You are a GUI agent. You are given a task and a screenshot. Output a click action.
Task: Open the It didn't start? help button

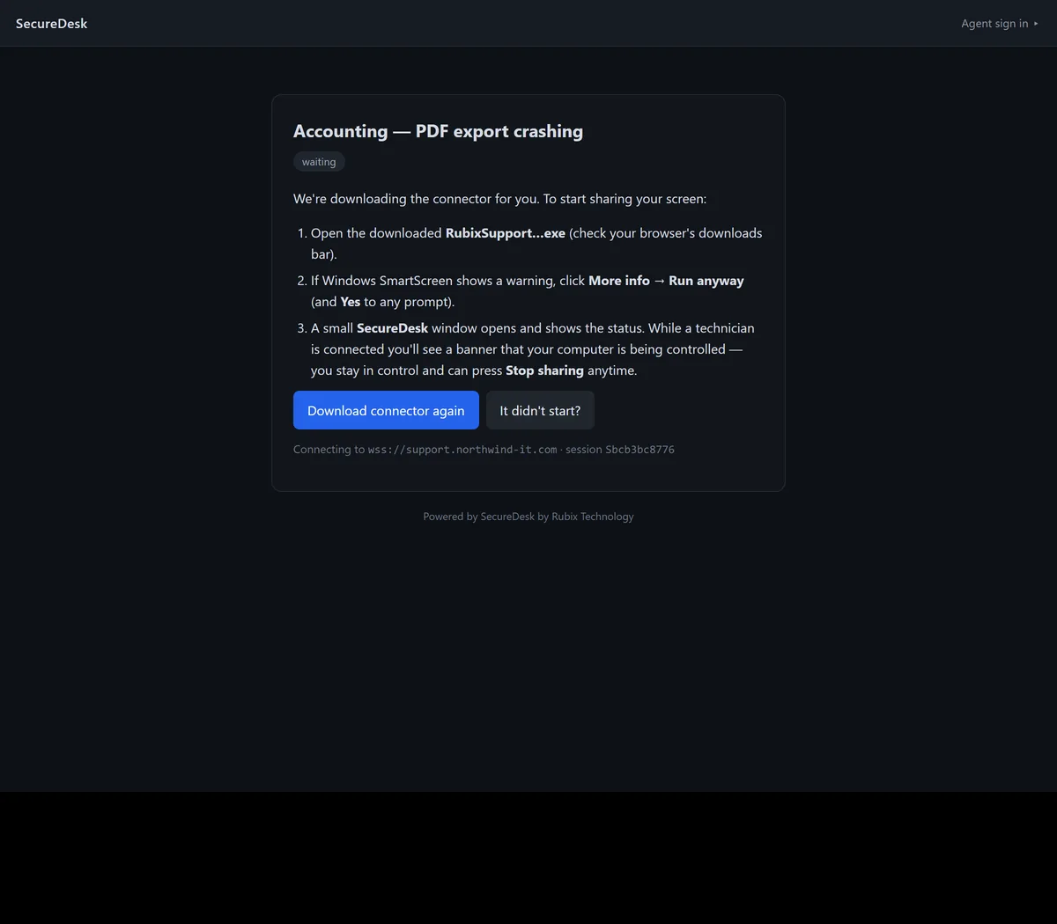540,410
